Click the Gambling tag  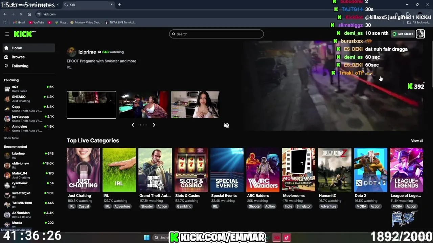(x=184, y=207)
